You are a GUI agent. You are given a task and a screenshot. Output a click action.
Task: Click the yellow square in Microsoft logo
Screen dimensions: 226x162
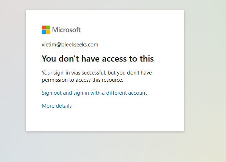click(48, 32)
